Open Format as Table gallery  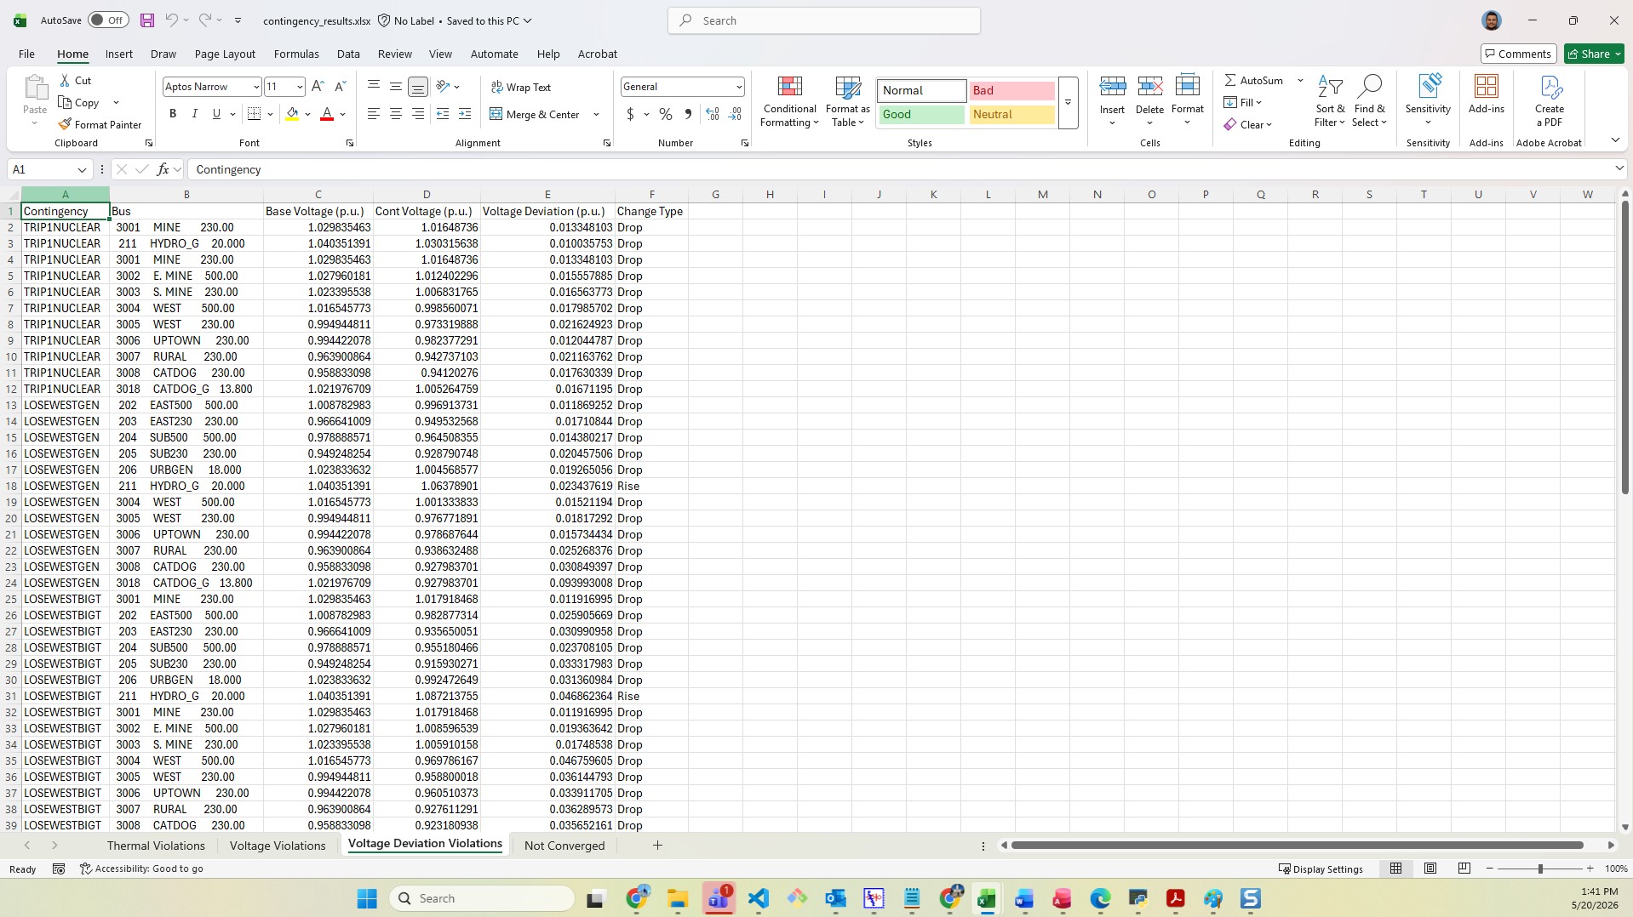848,102
